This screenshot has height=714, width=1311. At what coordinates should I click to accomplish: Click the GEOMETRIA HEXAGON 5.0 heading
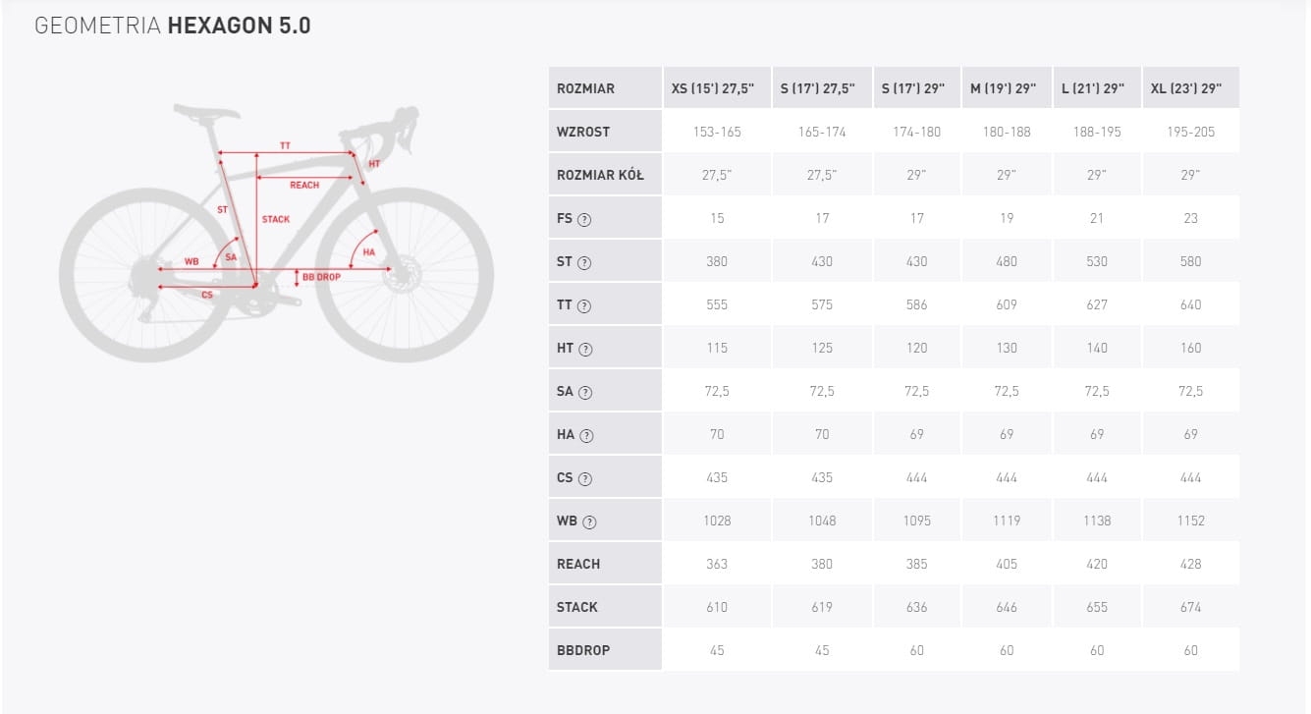(173, 27)
